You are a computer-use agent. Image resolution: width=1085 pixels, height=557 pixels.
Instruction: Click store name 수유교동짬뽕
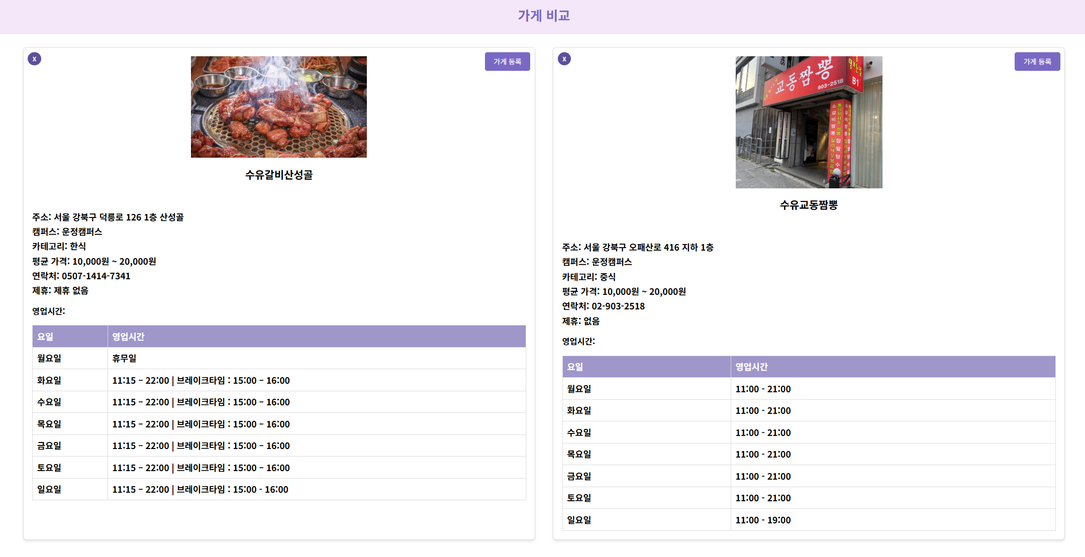coord(809,205)
